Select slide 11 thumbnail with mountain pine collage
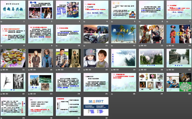The height and width of the screenshot is (119, 192). click(x=96, y=34)
